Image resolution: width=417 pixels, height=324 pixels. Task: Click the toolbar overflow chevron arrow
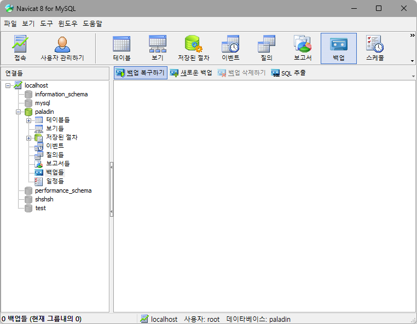click(x=412, y=36)
